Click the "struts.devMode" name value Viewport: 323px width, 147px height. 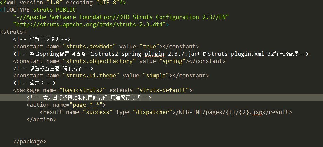[90, 46]
